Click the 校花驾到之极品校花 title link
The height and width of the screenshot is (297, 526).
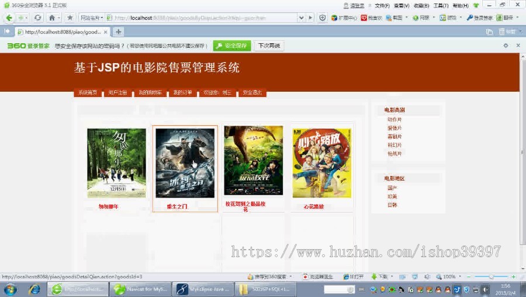[x=245, y=206]
